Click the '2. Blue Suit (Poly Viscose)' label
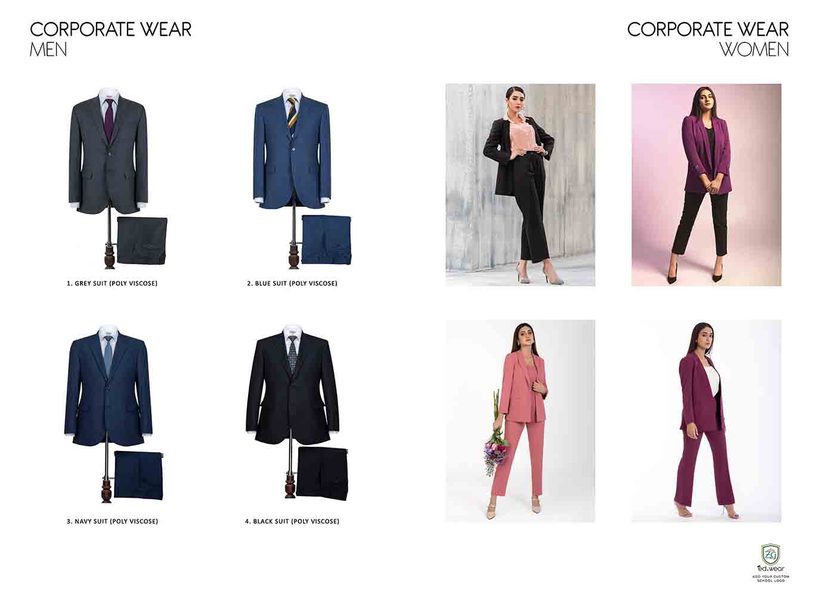Screen dimensions: 817x606 tap(292, 283)
